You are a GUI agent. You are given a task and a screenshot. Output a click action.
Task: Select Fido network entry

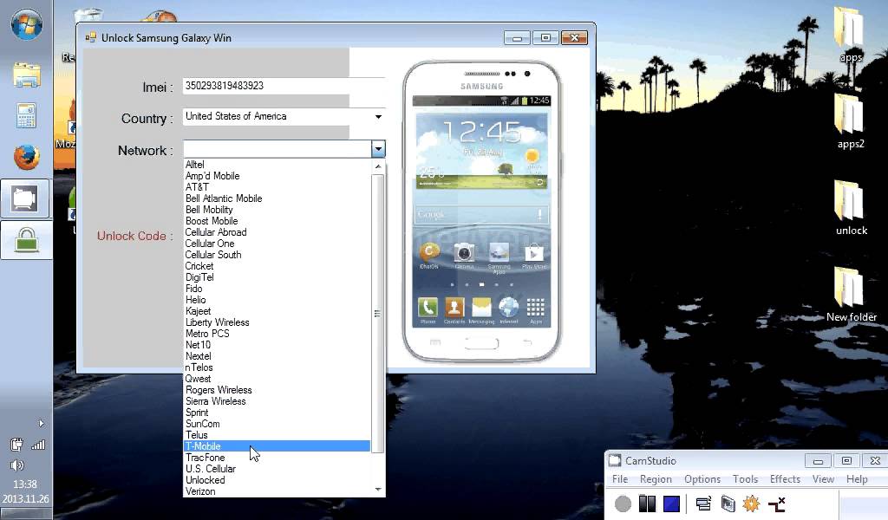277,289
